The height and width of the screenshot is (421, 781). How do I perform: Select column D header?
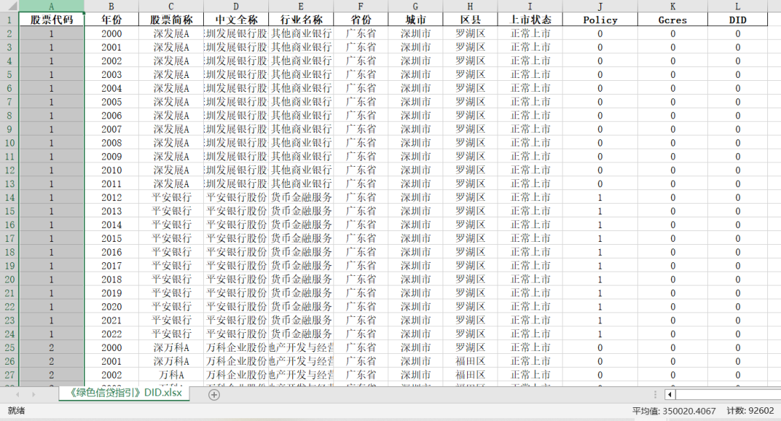click(236, 6)
